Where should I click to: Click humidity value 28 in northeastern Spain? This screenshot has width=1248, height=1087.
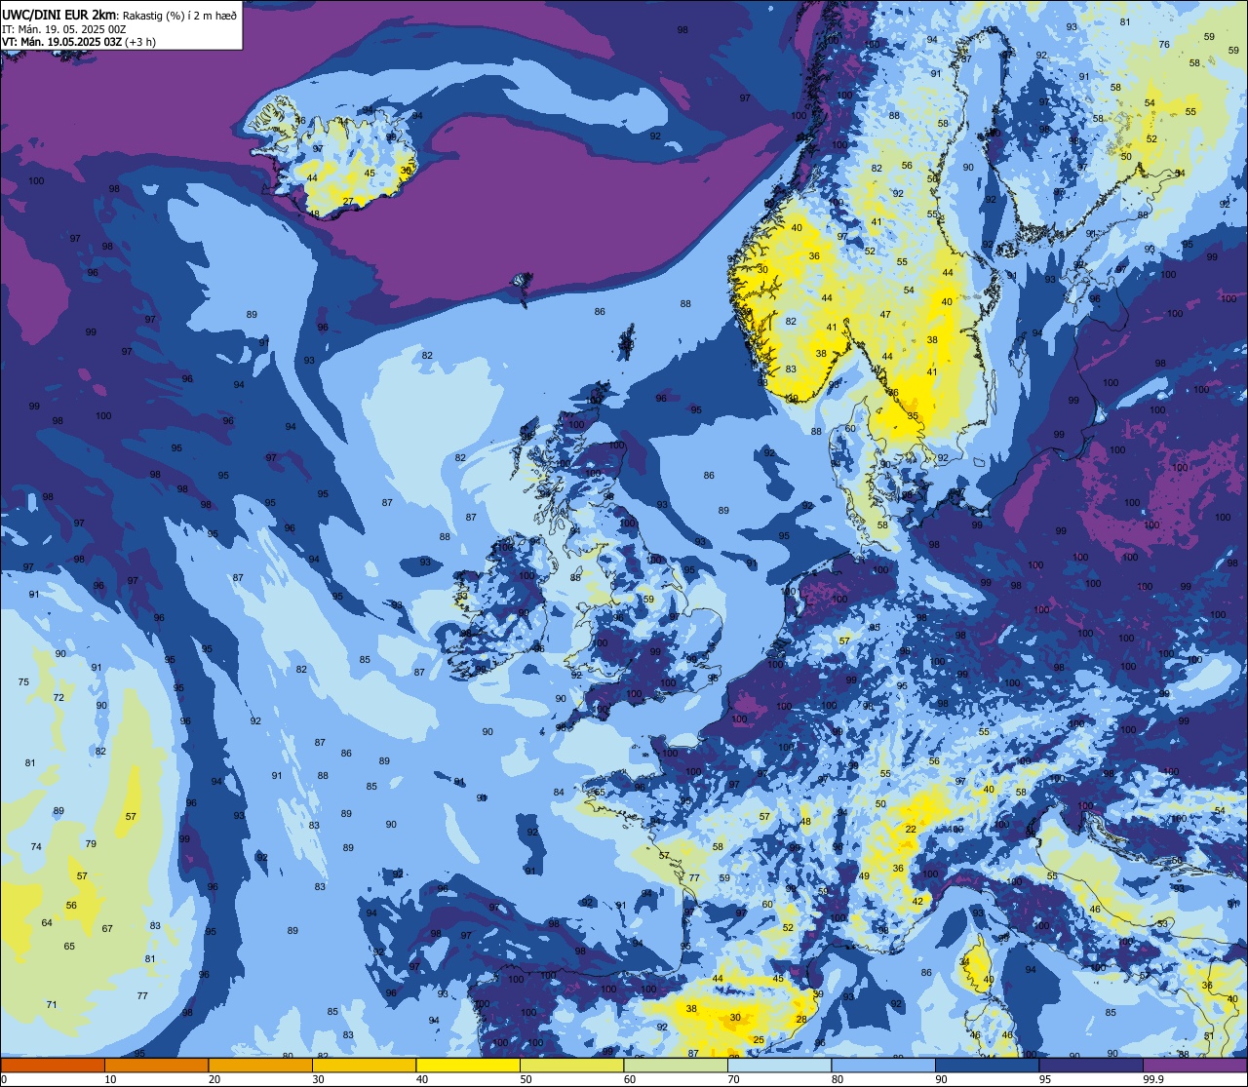click(800, 1020)
